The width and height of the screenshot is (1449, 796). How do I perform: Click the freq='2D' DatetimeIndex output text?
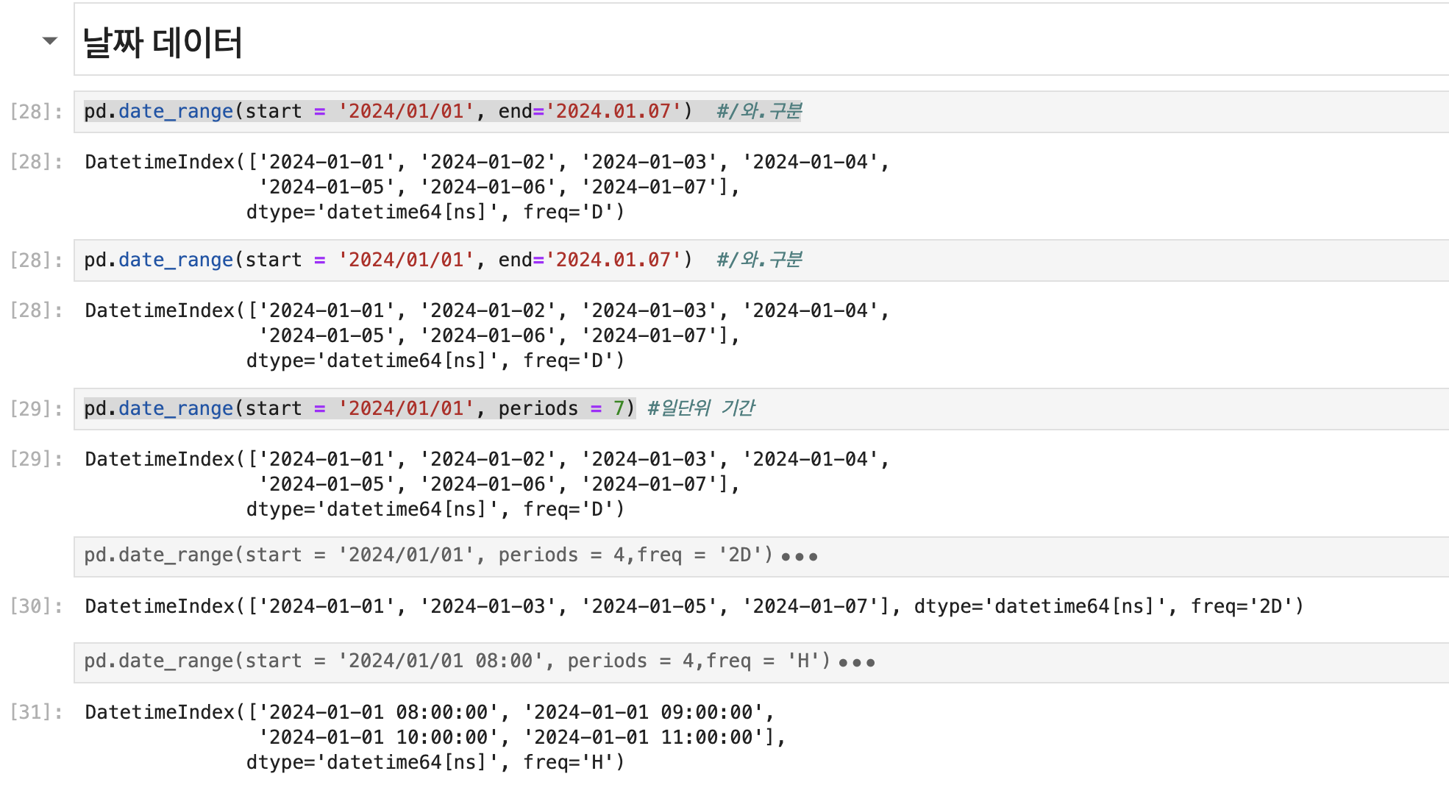point(691,607)
